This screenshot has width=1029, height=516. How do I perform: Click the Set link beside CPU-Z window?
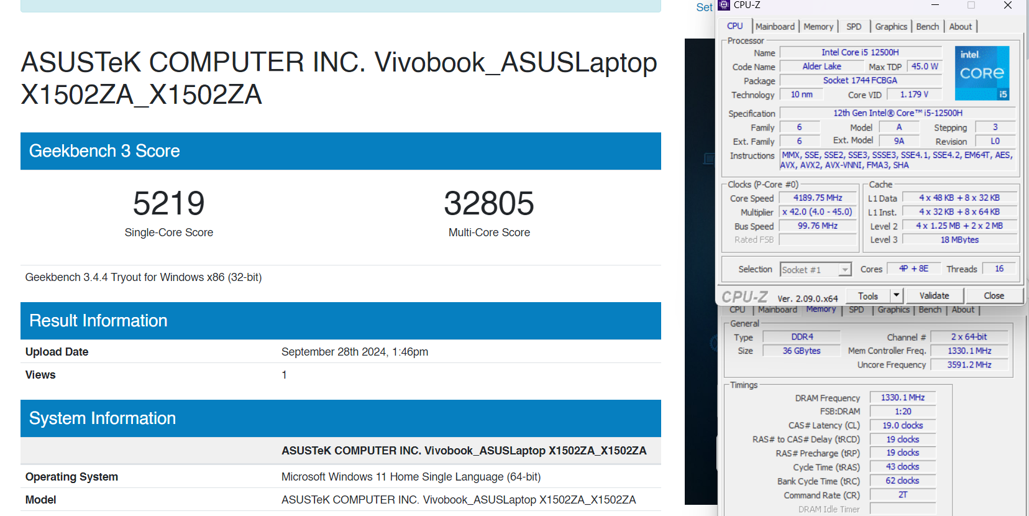point(704,7)
